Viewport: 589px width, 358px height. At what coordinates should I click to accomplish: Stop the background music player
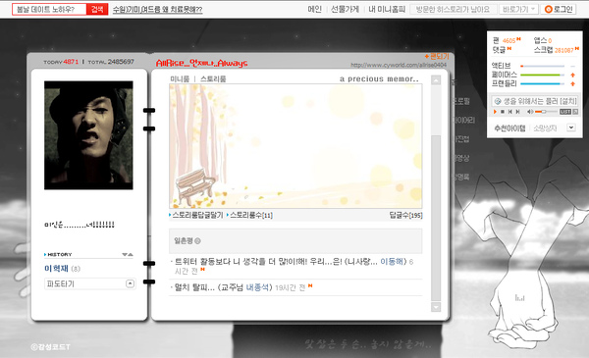503,112
